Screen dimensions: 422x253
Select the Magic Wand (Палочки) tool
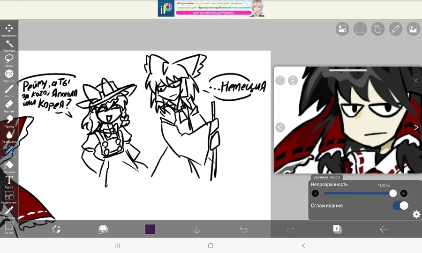9,45
